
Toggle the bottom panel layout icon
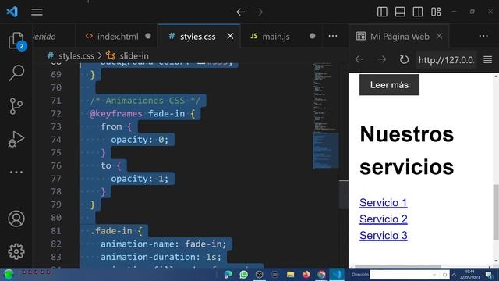[x=400, y=12]
